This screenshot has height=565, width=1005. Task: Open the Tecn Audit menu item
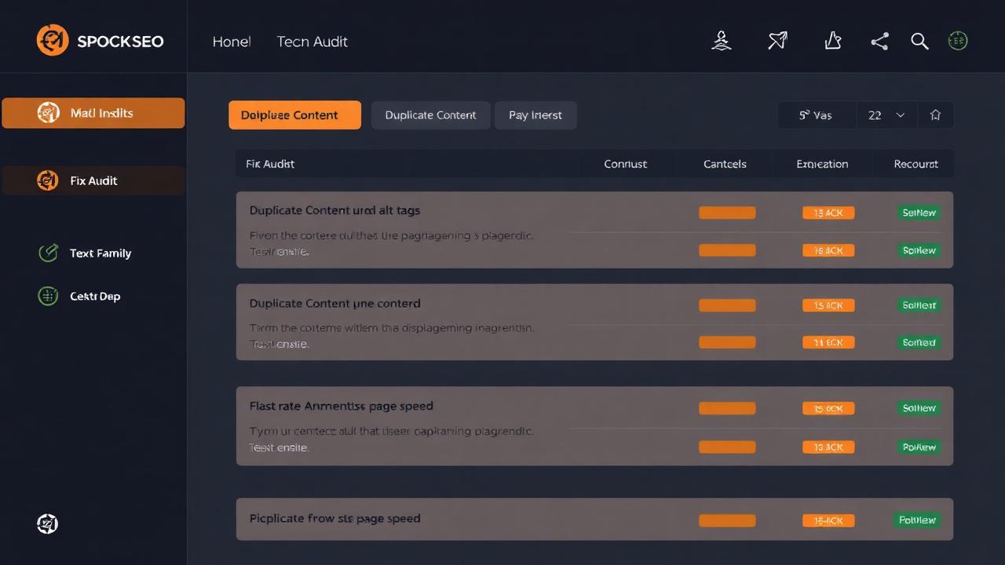pyautogui.click(x=312, y=42)
